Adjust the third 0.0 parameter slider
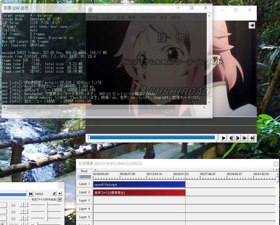The width and height of the screenshot is (280, 225). 46,218
